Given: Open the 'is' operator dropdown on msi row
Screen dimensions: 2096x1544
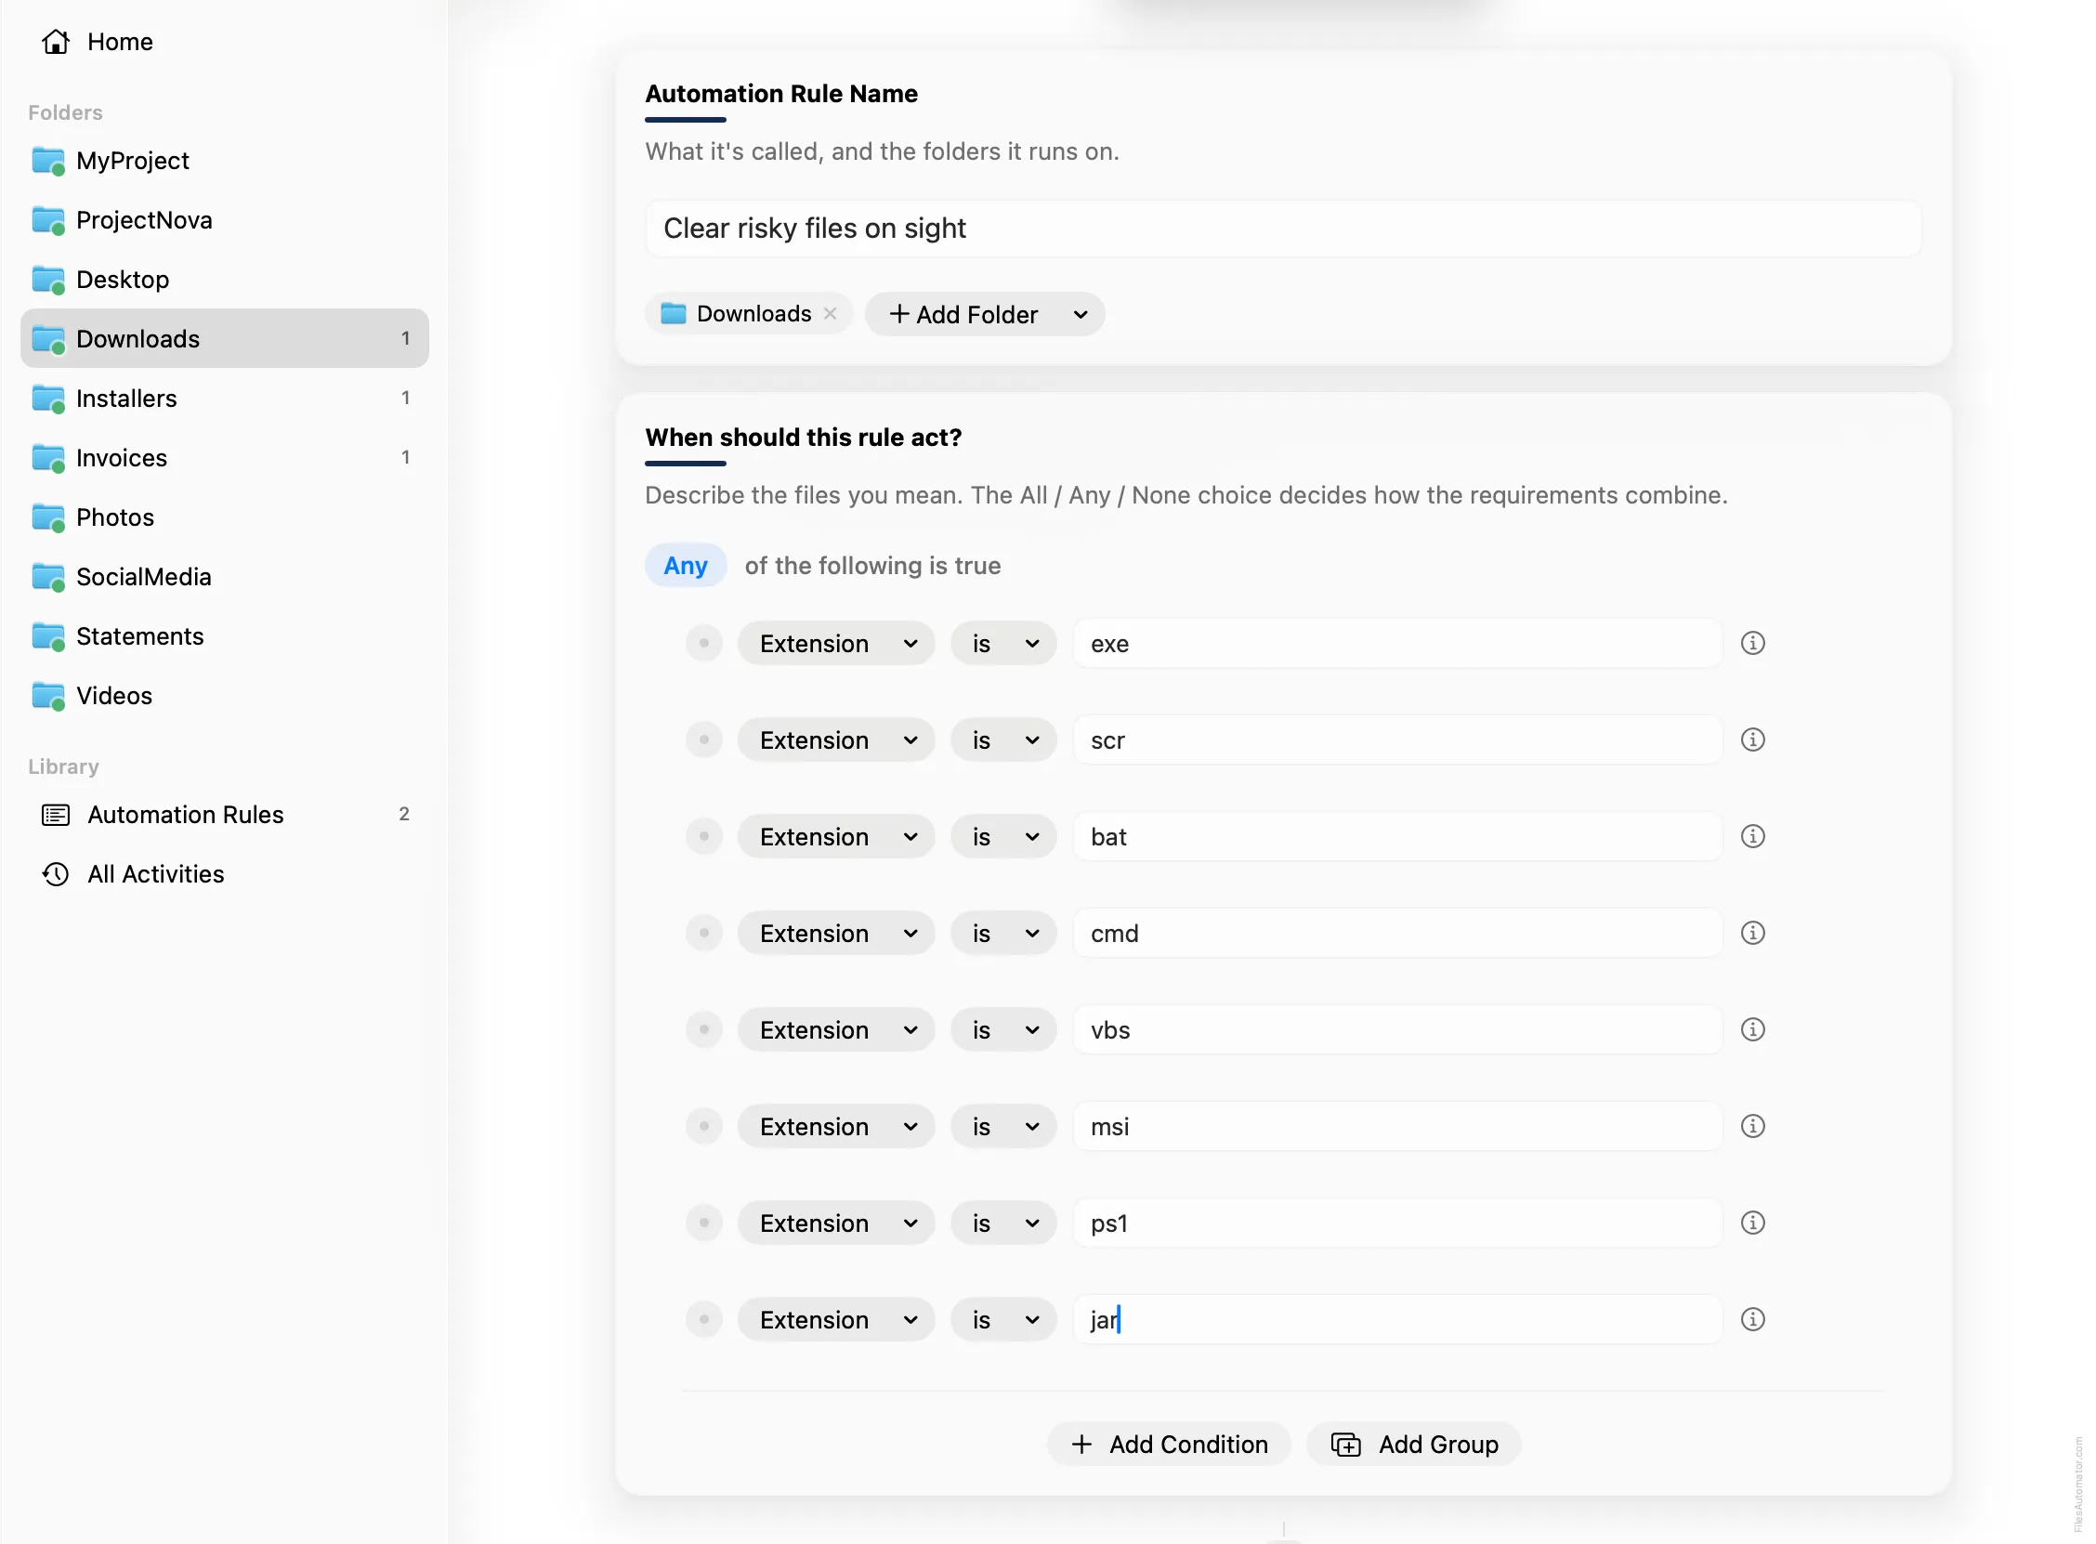Looking at the screenshot, I should (x=1003, y=1125).
